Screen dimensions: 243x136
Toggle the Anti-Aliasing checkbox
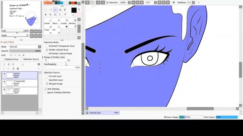point(46,89)
